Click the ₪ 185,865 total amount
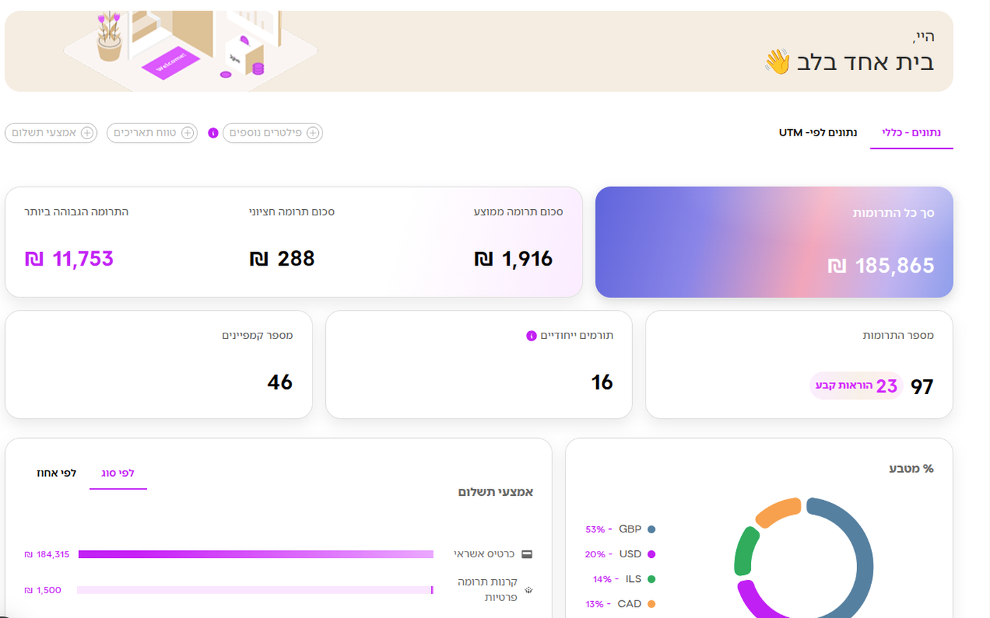Viewport: 990px width, 618px height. 881,266
